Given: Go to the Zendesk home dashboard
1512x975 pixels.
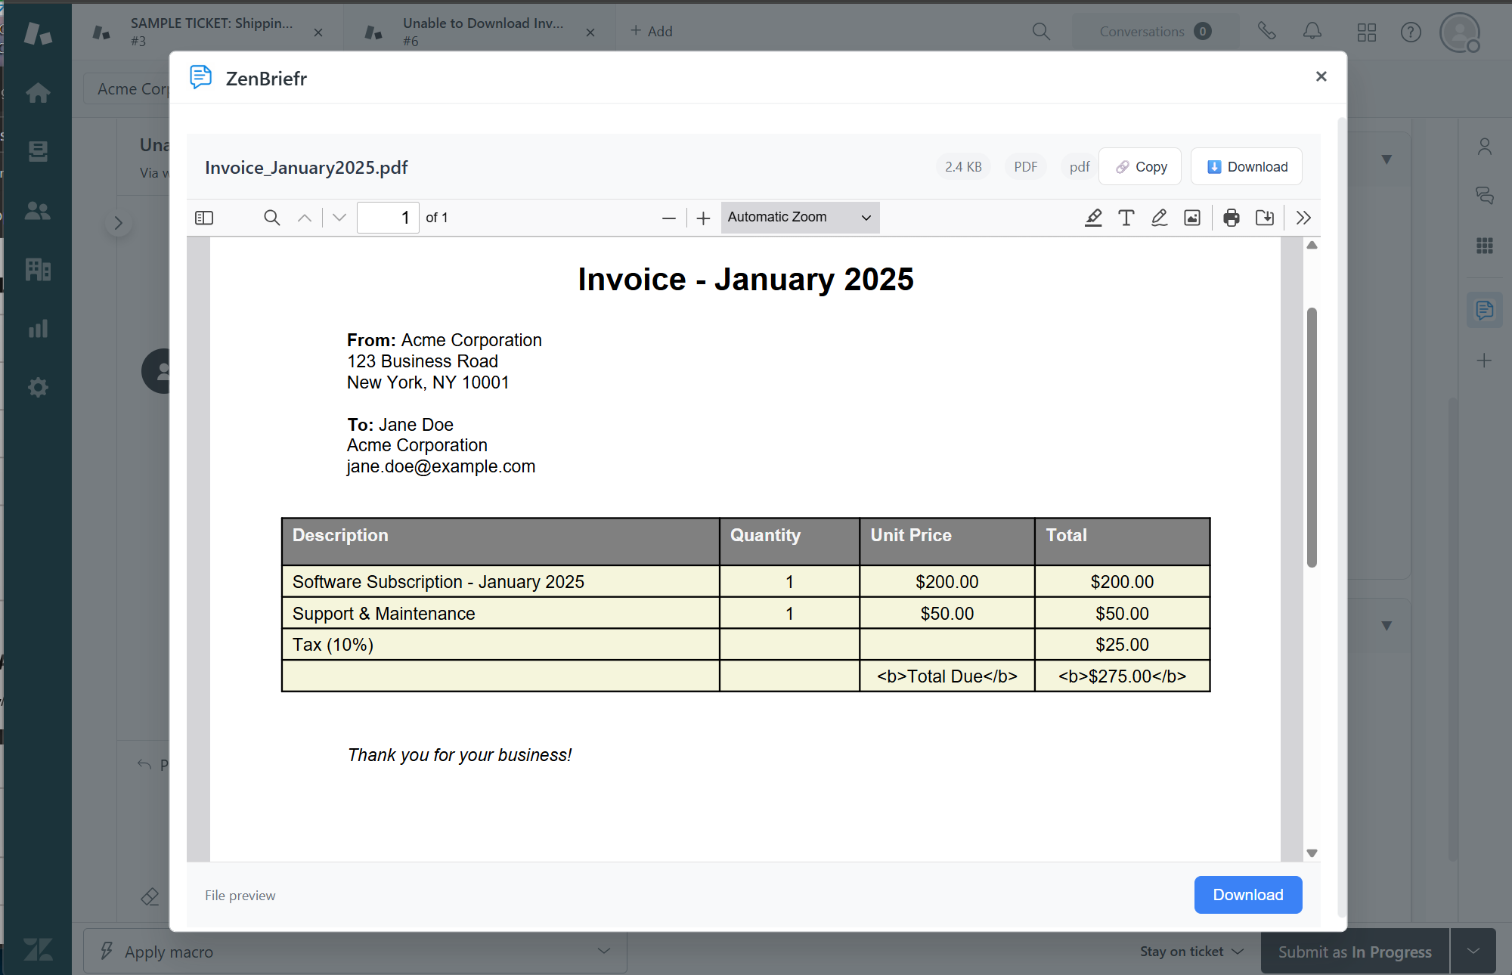Looking at the screenshot, I should (37, 92).
